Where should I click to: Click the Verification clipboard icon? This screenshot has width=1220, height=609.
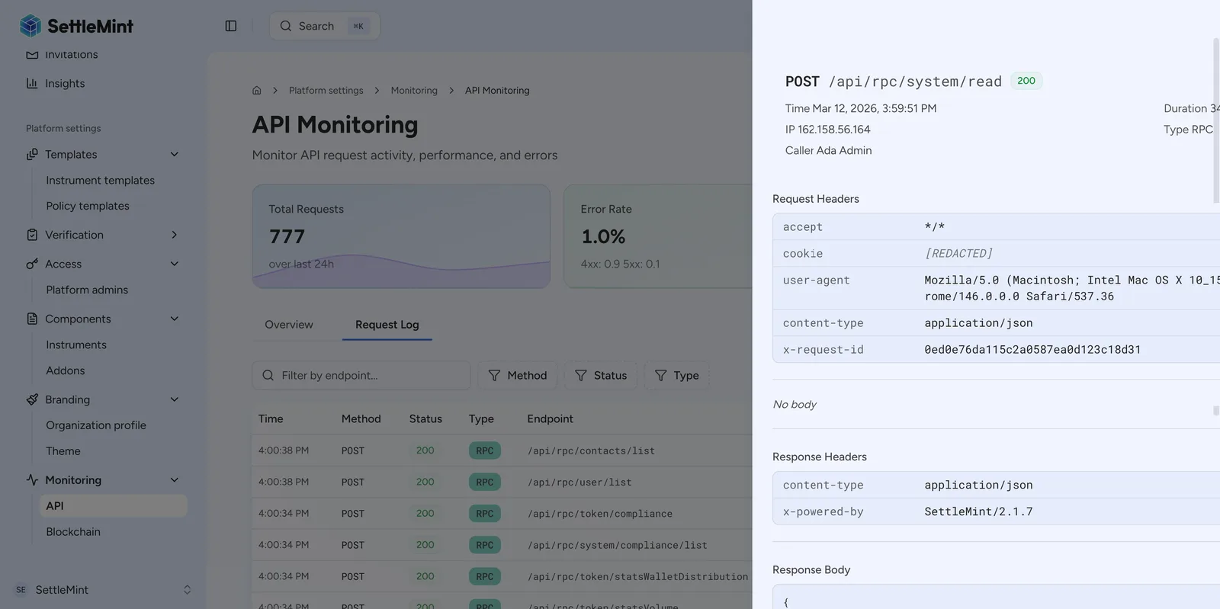coord(32,235)
